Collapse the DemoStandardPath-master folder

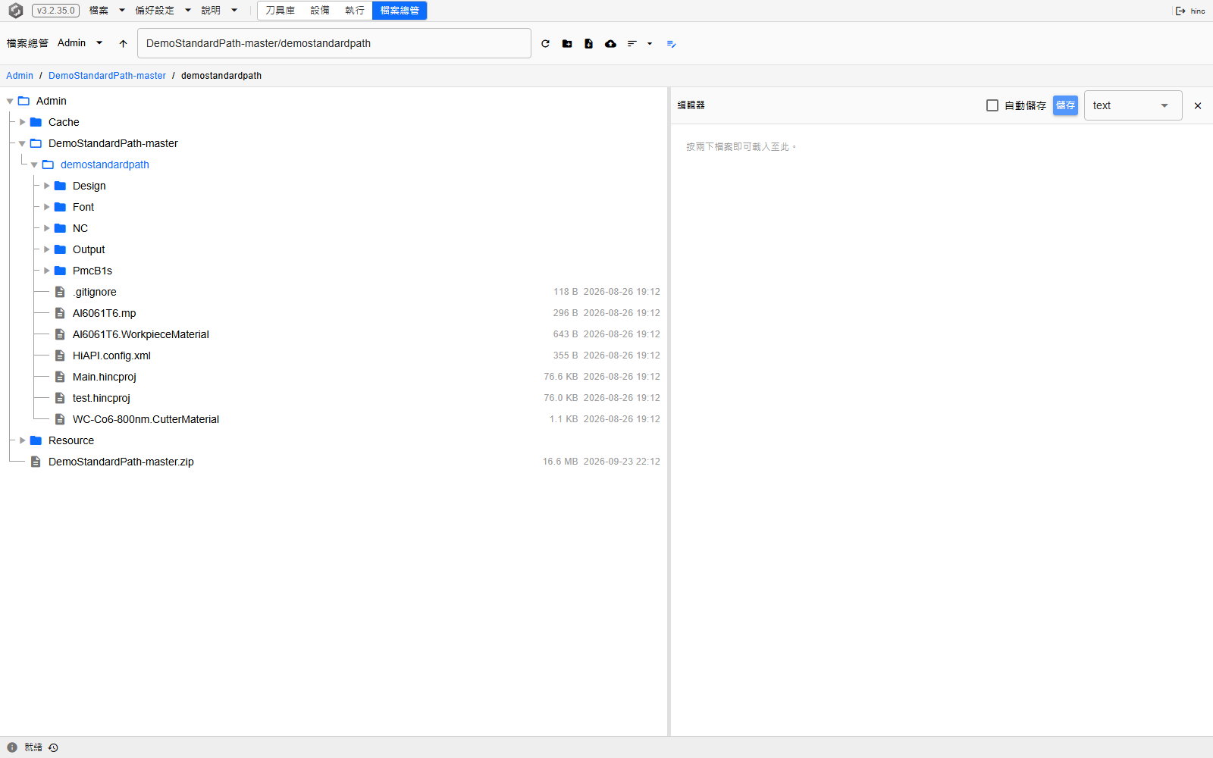click(23, 143)
